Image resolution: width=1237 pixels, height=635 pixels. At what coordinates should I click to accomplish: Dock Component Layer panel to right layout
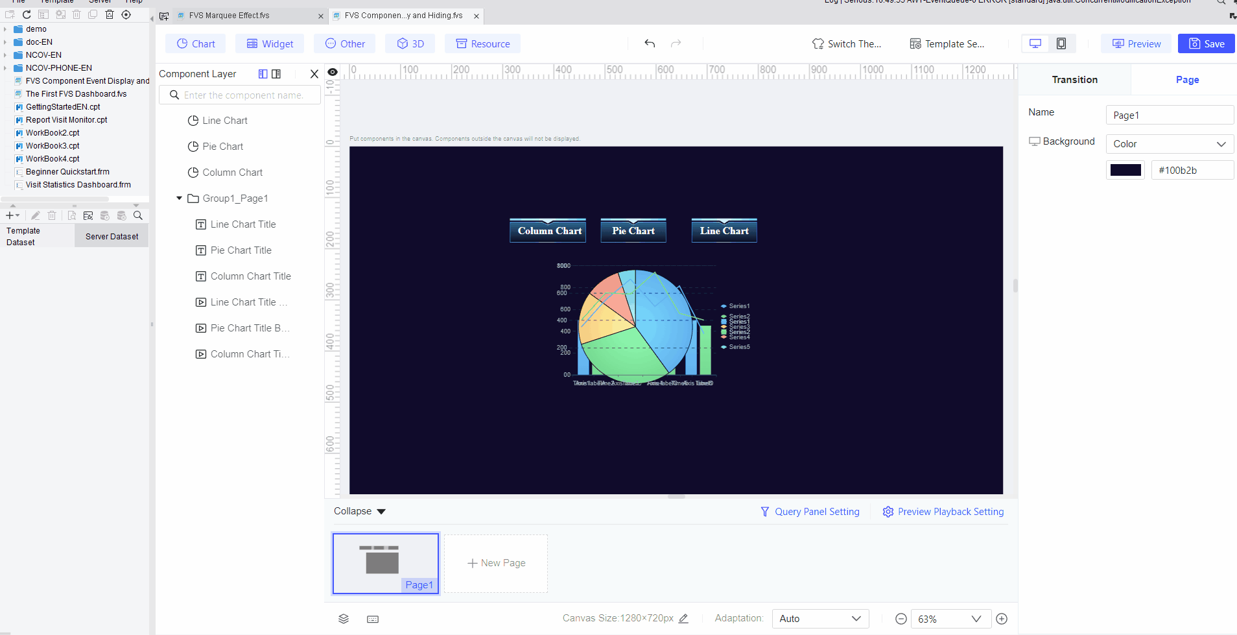[x=276, y=74]
